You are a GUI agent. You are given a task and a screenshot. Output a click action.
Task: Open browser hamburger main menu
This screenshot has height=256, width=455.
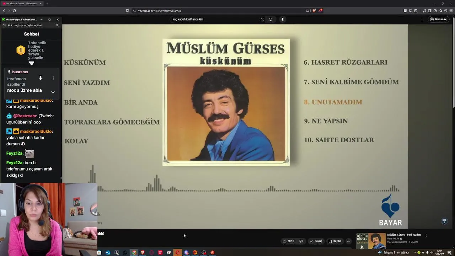(451, 11)
